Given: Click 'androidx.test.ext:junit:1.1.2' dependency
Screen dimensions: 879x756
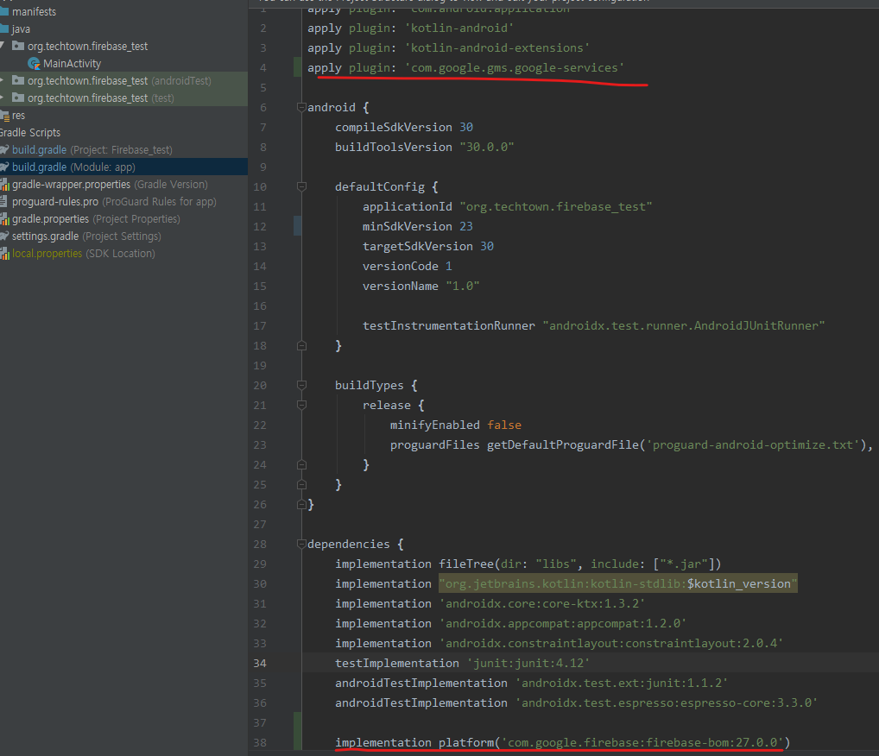Looking at the screenshot, I should [x=621, y=684].
